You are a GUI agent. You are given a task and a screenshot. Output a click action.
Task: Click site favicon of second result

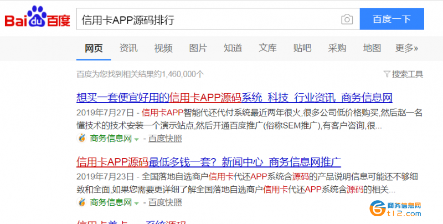81,202
